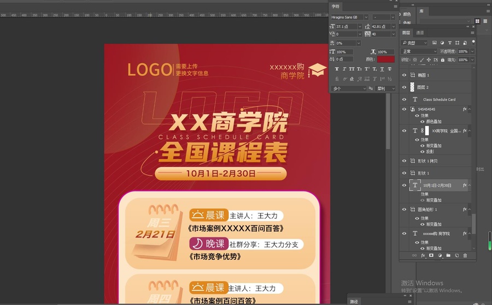
Task: Underline the selected text
Action: coord(382,69)
